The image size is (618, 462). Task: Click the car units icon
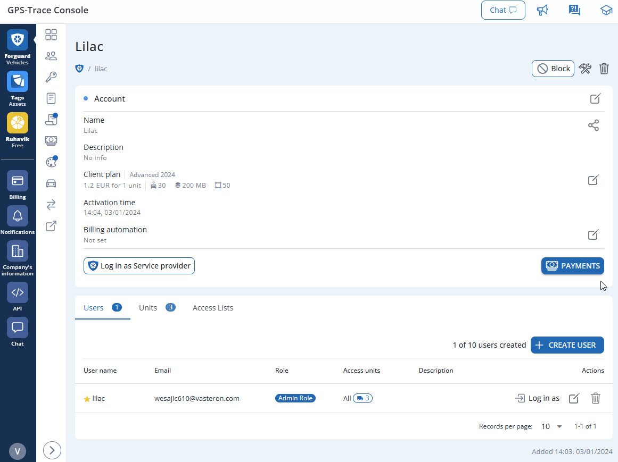tap(51, 183)
